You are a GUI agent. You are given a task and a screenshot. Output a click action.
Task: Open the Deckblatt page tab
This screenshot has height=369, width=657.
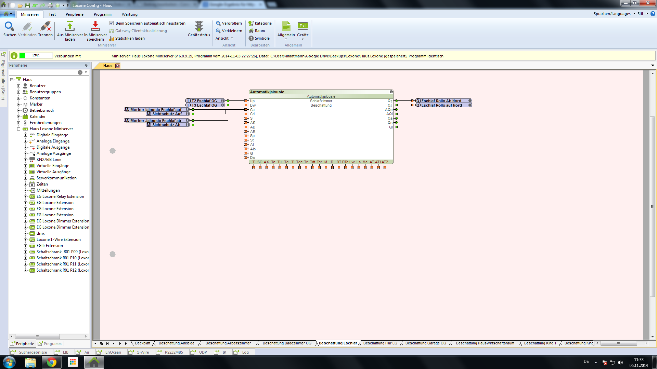coord(143,343)
